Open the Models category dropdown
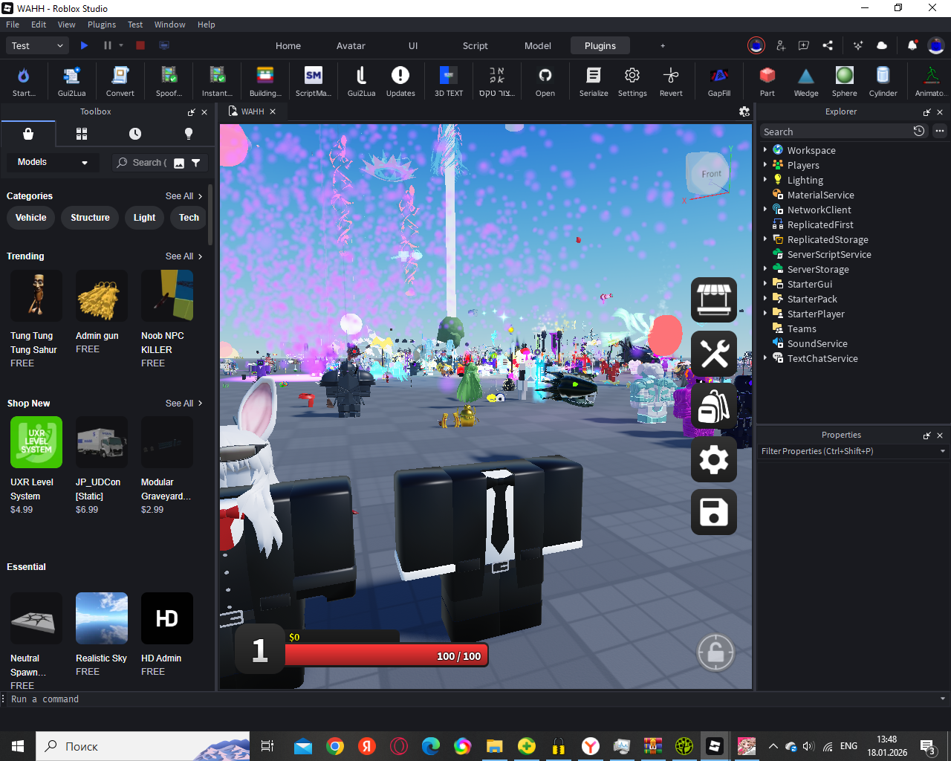This screenshot has height=761, width=951. coord(52,162)
